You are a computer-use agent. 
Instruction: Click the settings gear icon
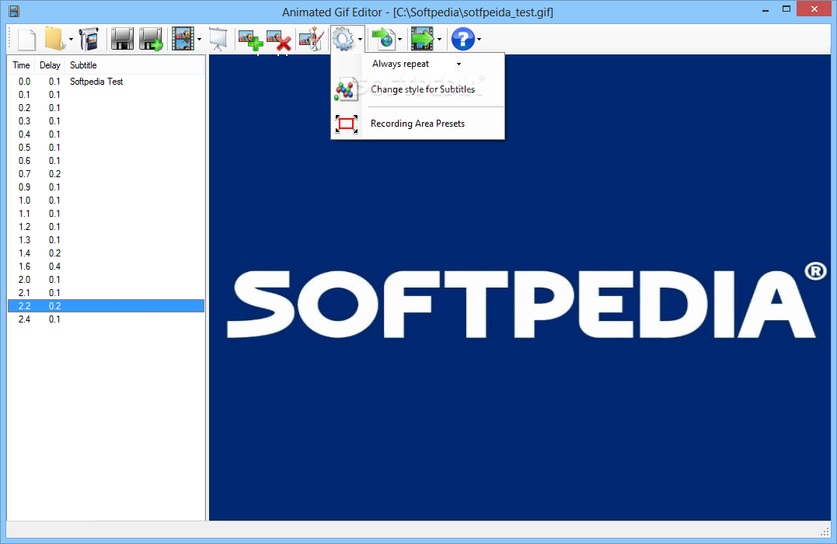[343, 39]
